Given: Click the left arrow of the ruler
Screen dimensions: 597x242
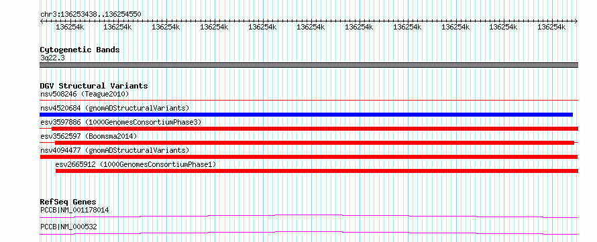Looking at the screenshot, I should (42, 21).
